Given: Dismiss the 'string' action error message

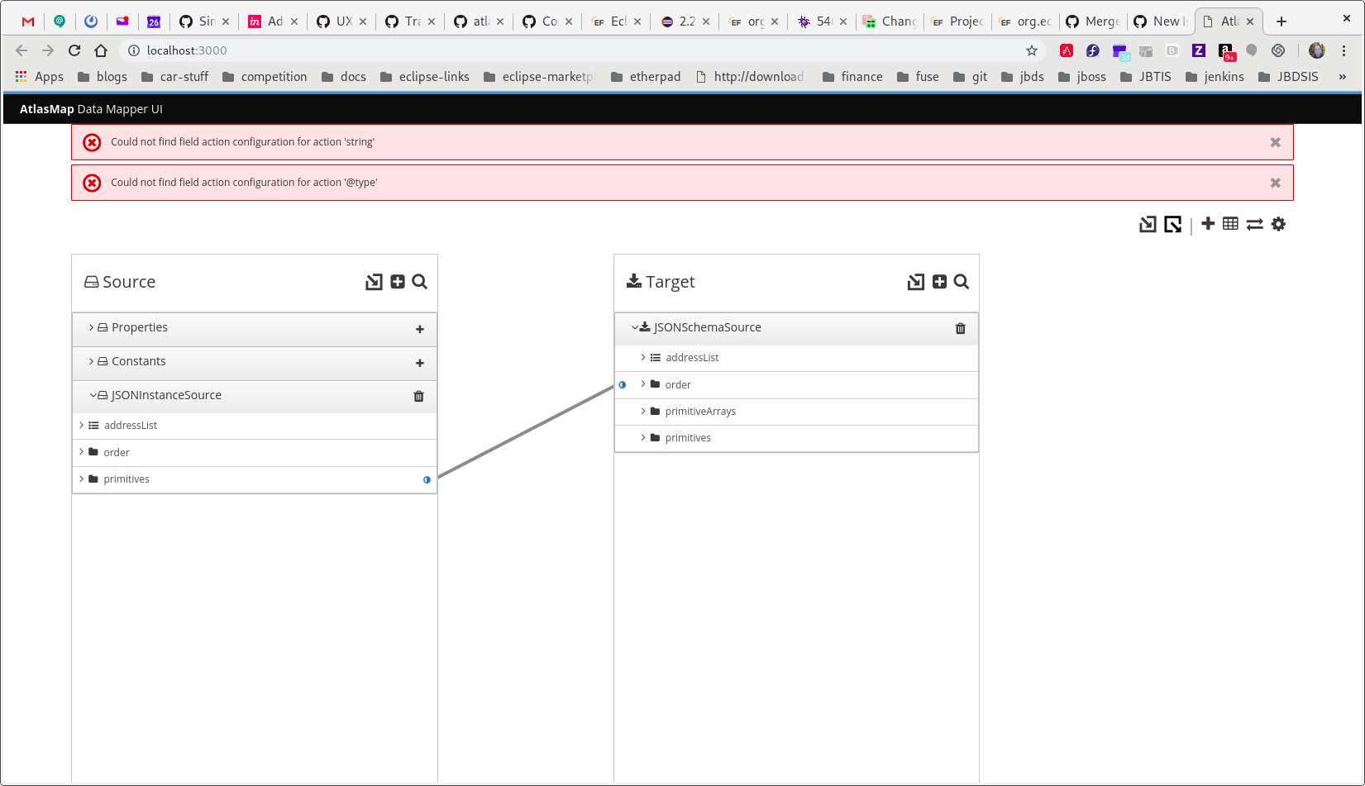Looking at the screenshot, I should click(1274, 141).
